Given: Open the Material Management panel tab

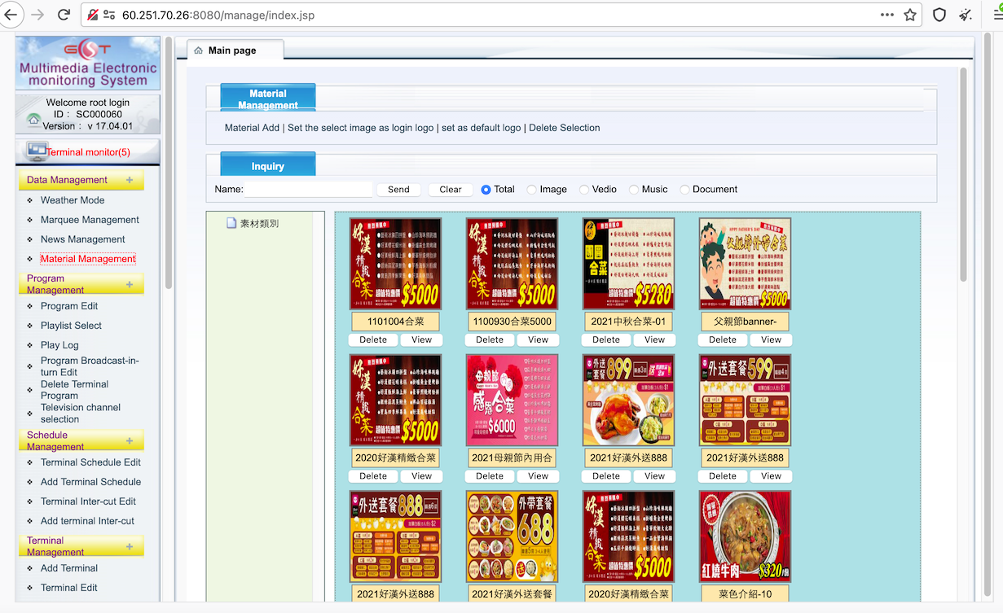Looking at the screenshot, I should coord(268,98).
